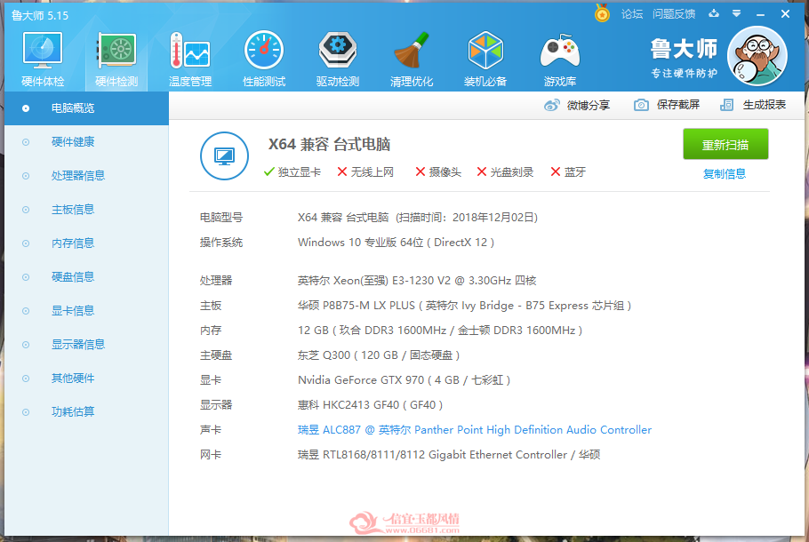This screenshot has width=809, height=542.
Task: Click the 光盘刻录 status indicator
Action: 505,172
